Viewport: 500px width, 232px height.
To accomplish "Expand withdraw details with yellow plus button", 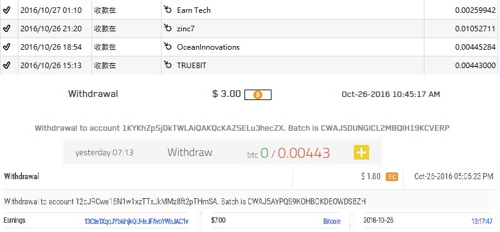I will tap(361, 152).
